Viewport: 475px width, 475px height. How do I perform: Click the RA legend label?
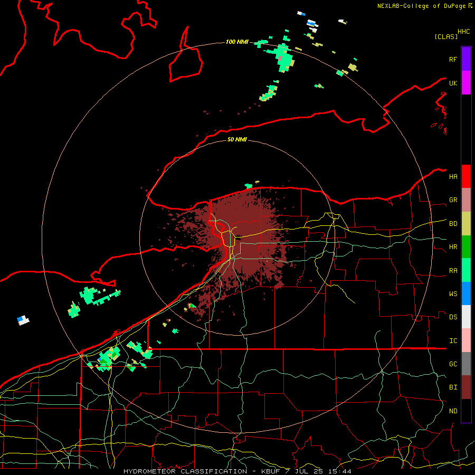point(453,270)
